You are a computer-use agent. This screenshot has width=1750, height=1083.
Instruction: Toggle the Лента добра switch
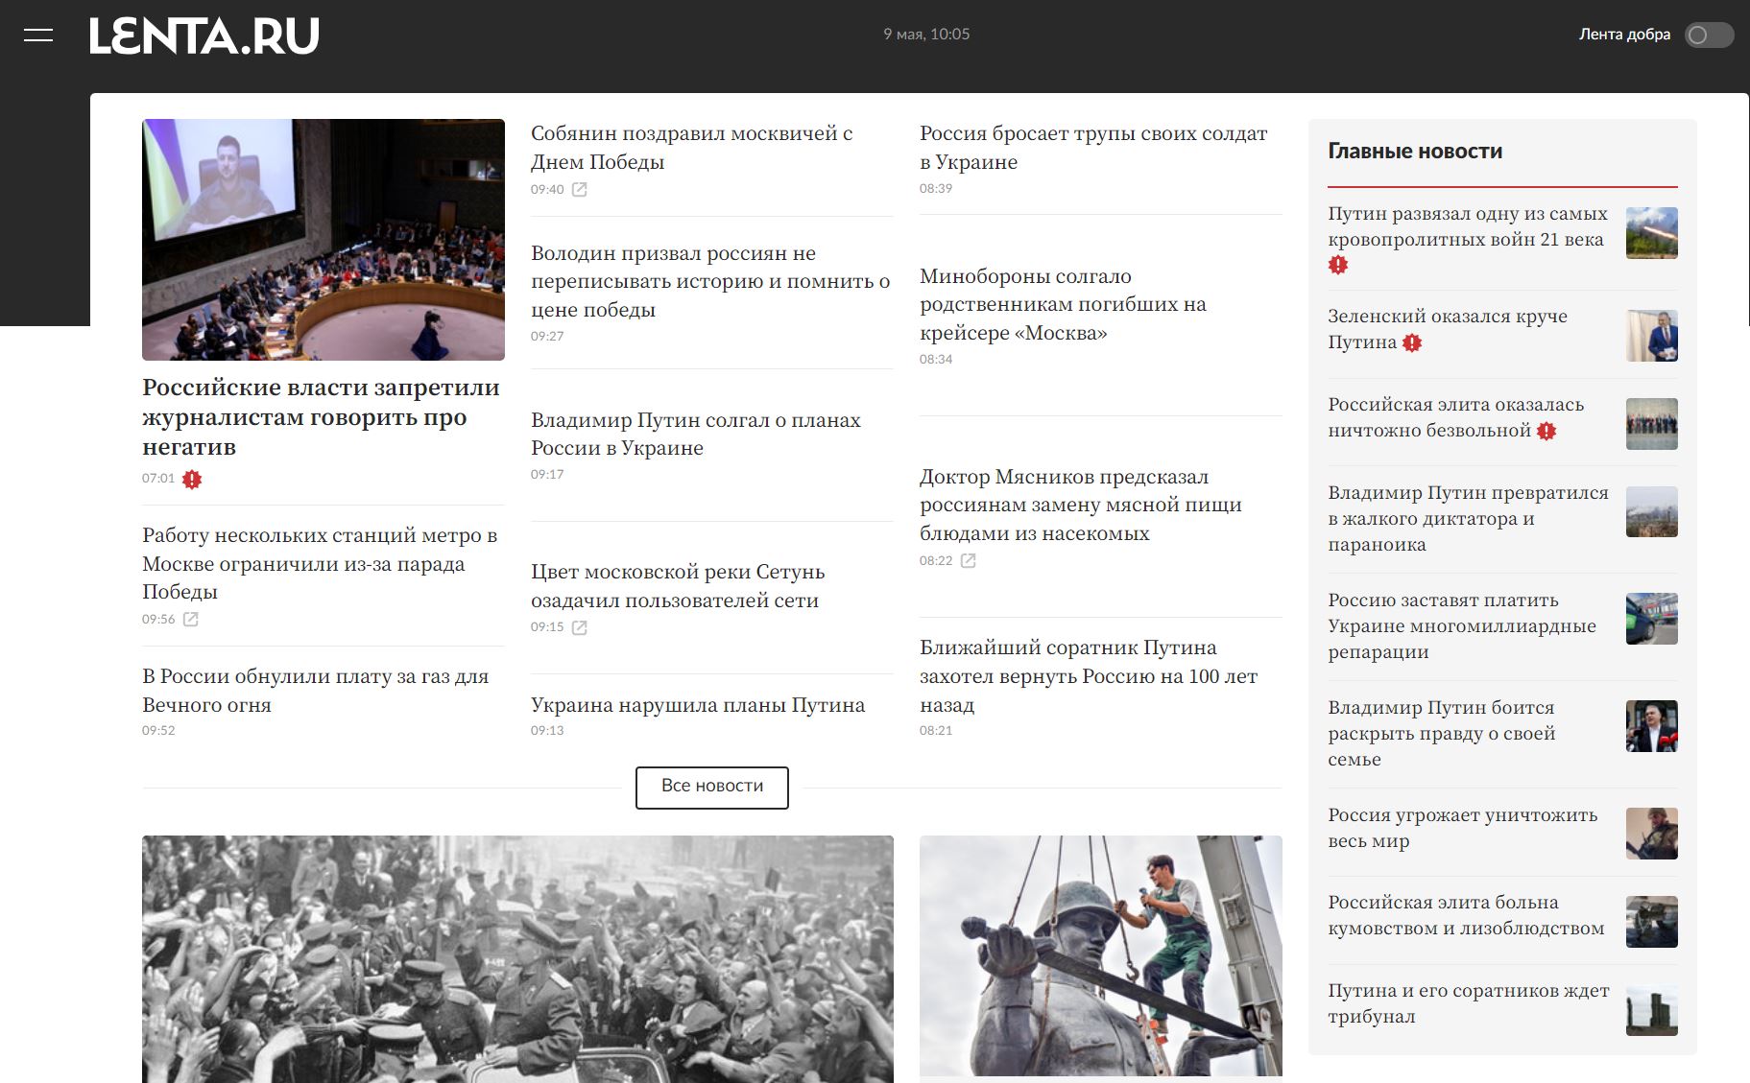coord(1709,35)
